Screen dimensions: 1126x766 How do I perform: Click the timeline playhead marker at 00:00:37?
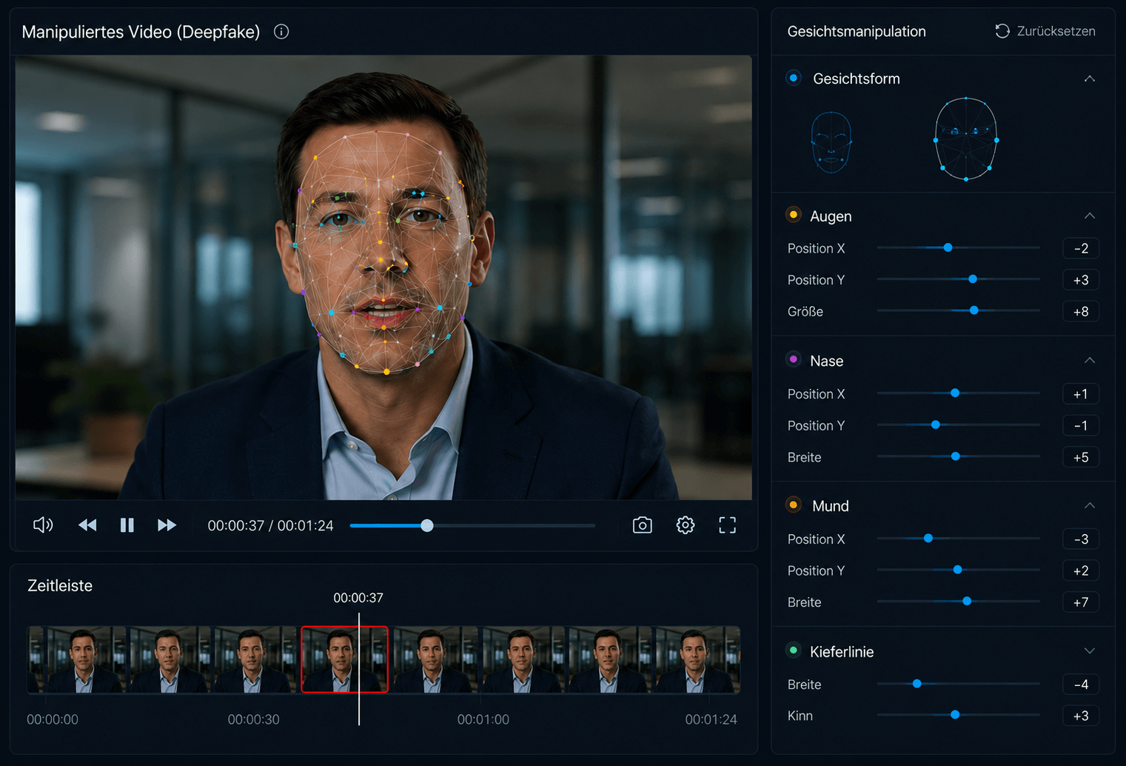tap(359, 668)
